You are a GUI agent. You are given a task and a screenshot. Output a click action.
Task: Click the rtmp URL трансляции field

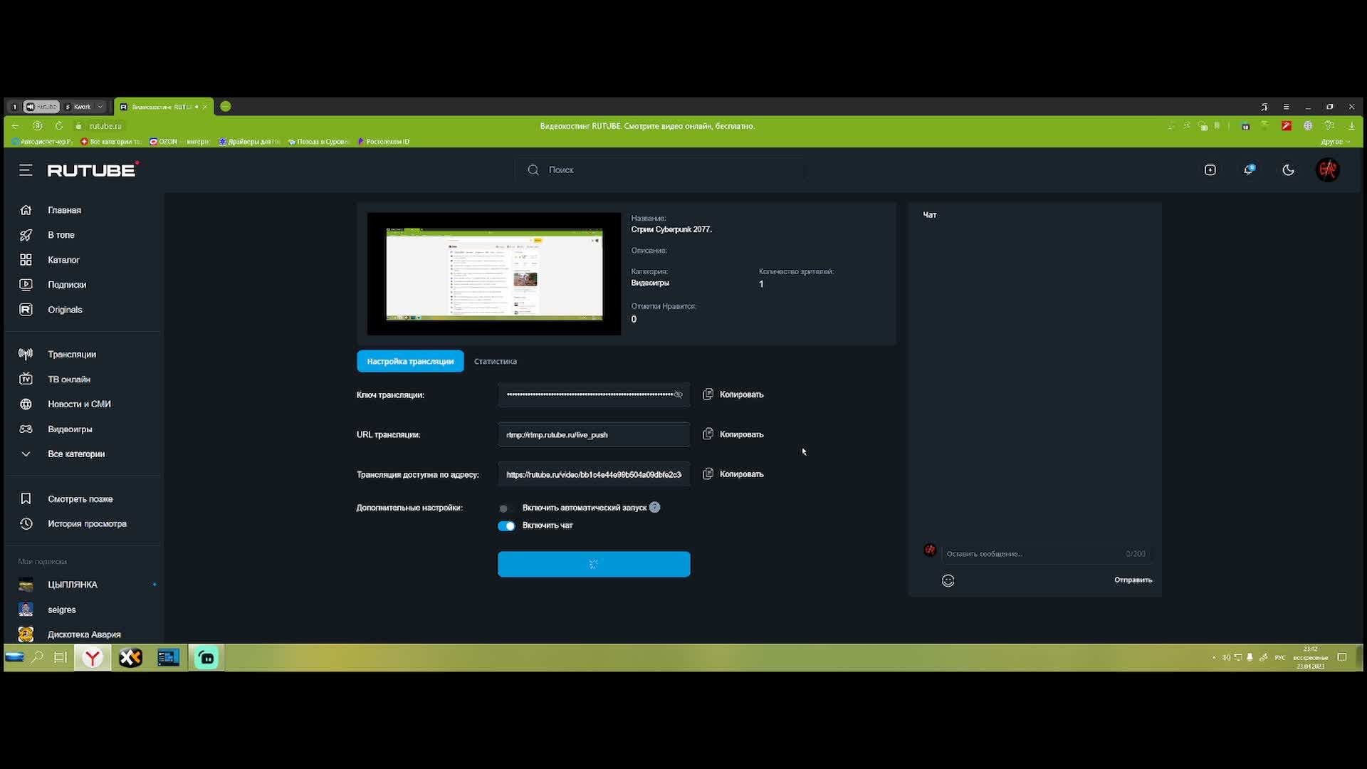[593, 434]
